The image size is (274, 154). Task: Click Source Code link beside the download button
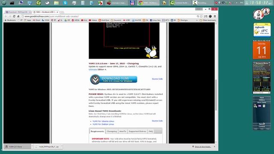[157, 79]
